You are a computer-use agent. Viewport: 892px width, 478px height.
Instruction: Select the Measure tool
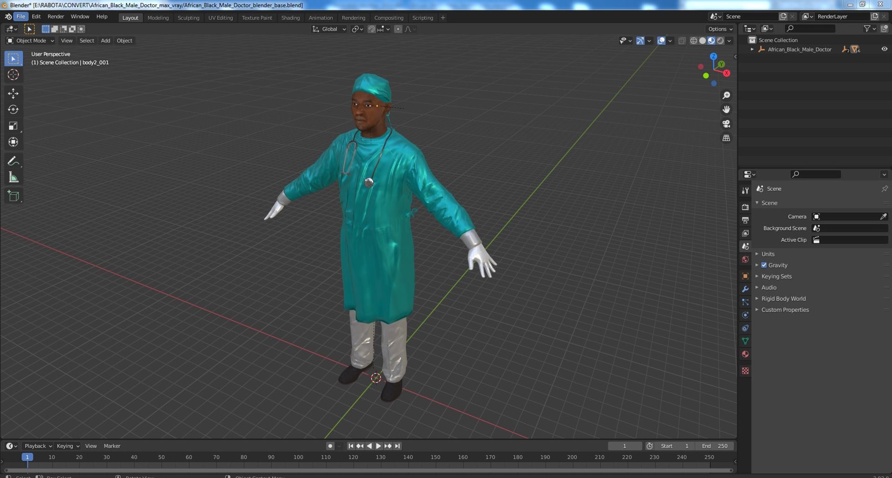(13, 177)
